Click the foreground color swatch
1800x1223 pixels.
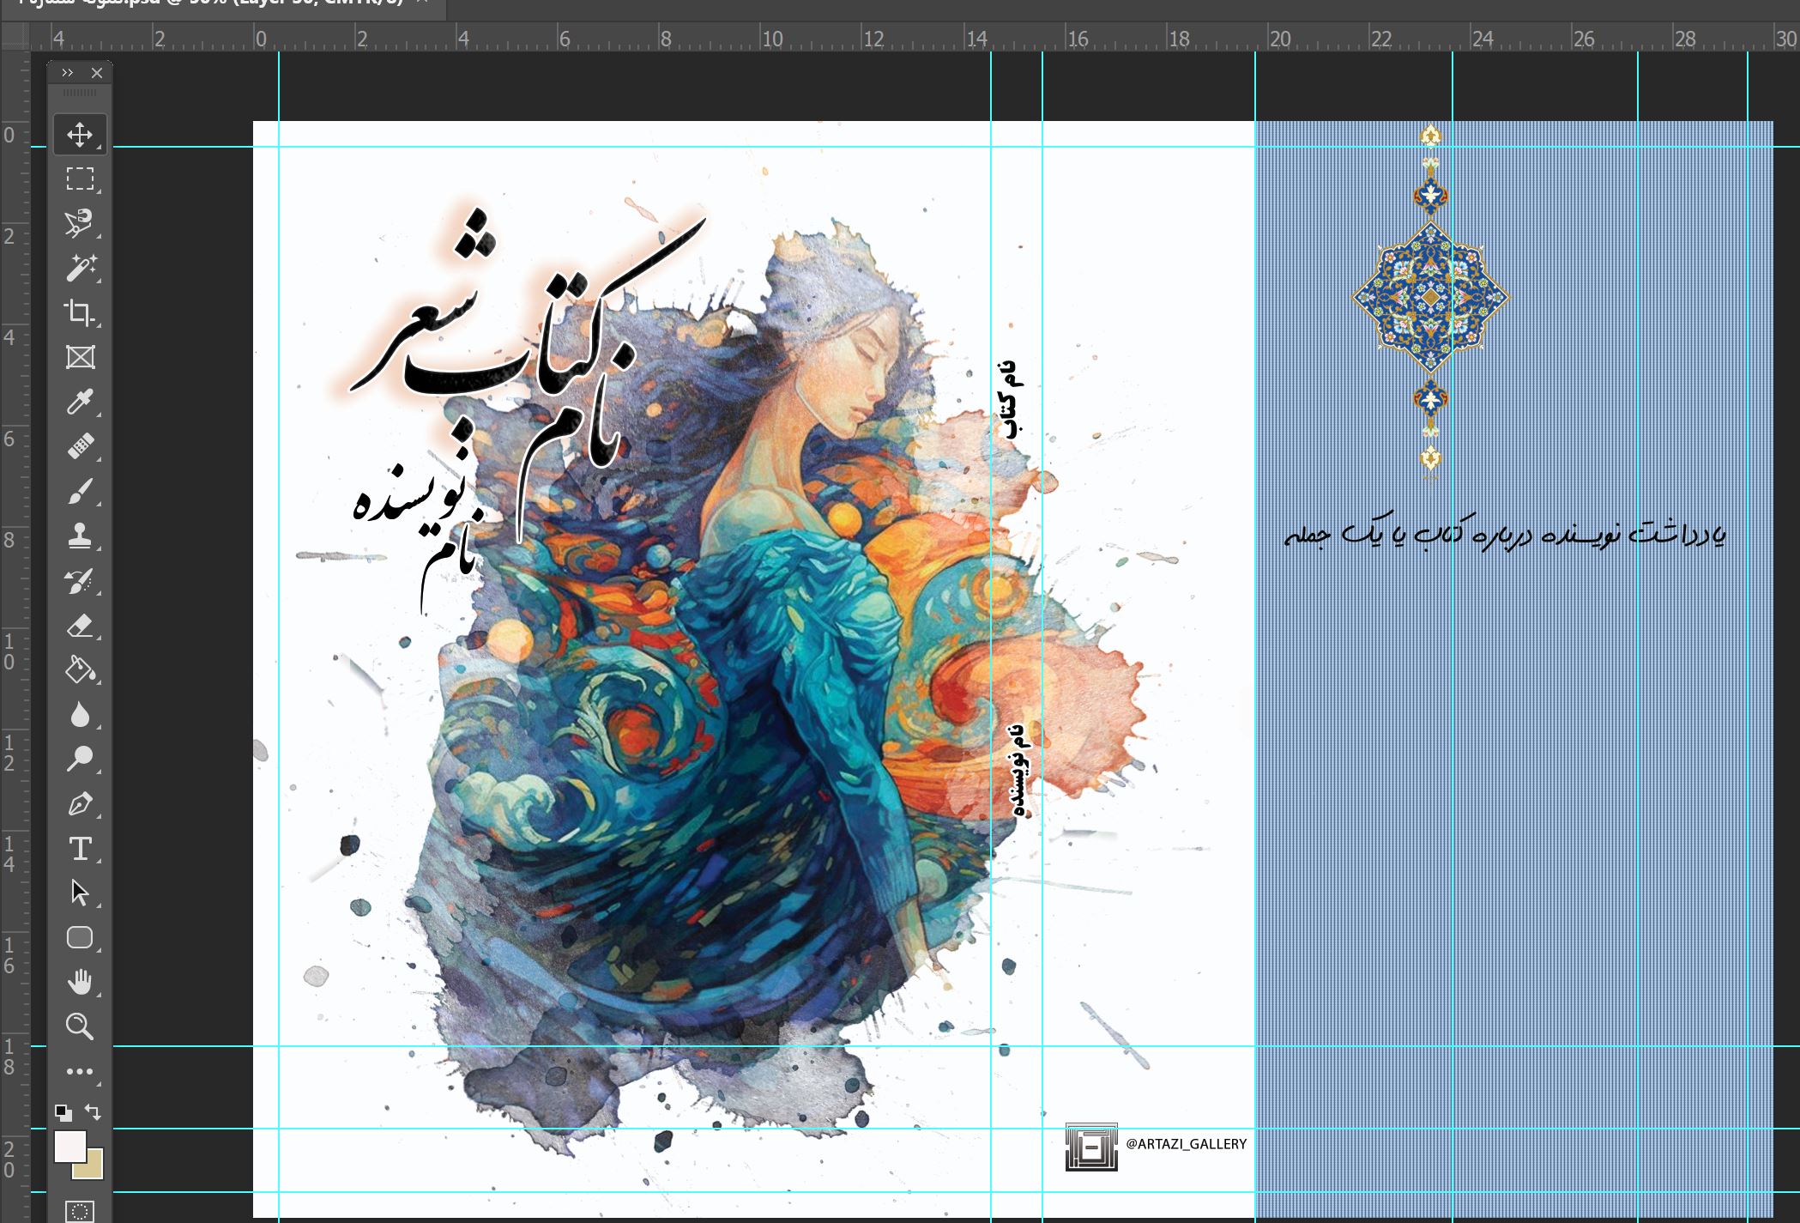pyautogui.click(x=69, y=1146)
